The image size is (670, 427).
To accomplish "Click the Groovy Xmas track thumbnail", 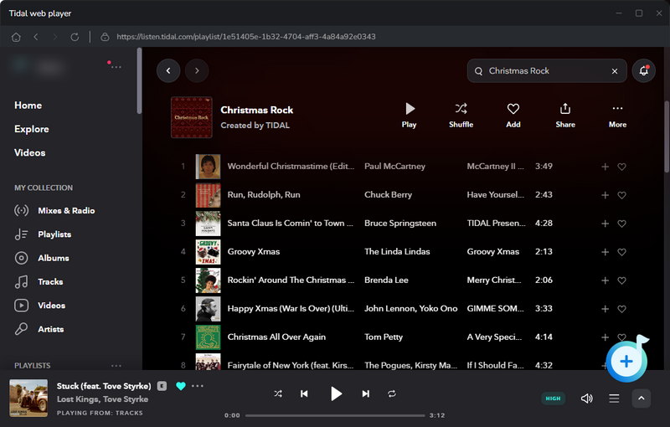I will coord(208,252).
